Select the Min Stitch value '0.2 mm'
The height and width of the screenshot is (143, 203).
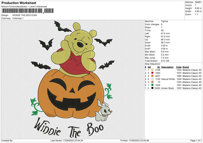[x=165, y=55]
